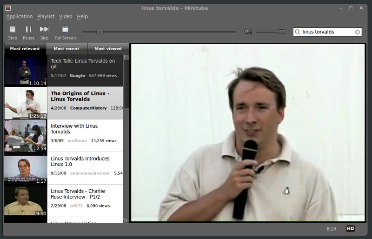Pause the playing video
This screenshot has height=239, width=372.
click(28, 30)
